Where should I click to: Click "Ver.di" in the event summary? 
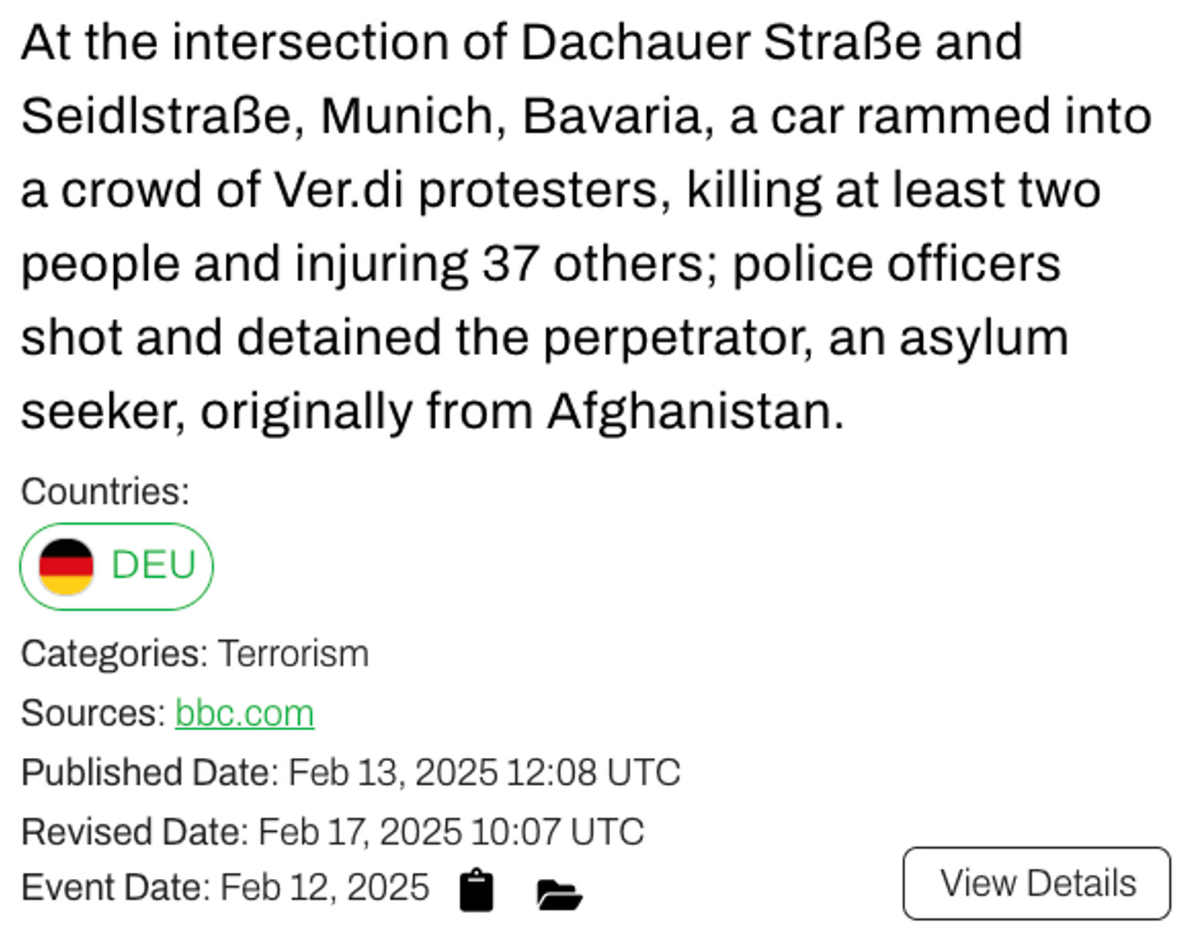[339, 189]
